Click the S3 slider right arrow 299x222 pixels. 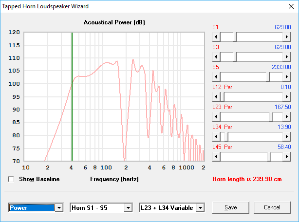coord(287,57)
